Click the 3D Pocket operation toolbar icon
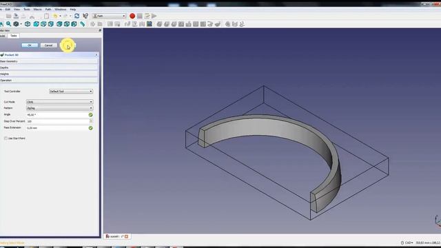Viewport: 441px width, 248px height. 218,24
